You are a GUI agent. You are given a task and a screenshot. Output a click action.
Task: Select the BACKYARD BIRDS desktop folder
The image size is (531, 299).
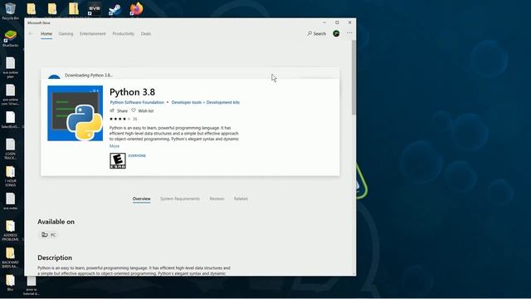[10, 257]
